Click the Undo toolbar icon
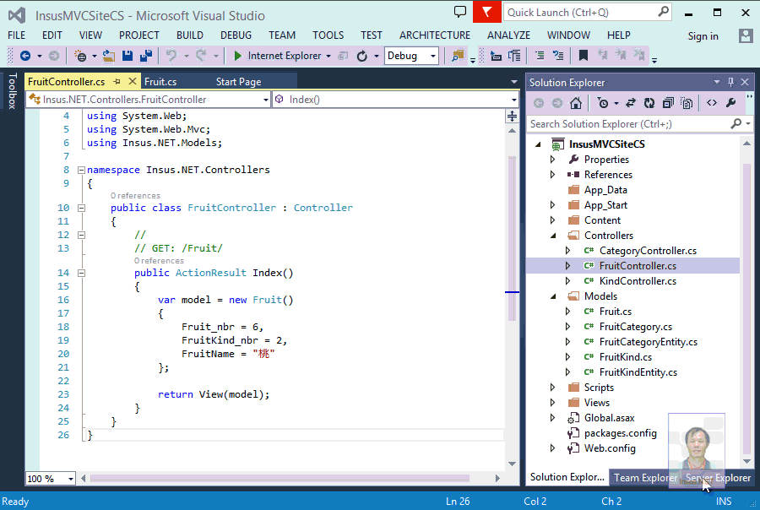Screen dimensions: 760x510 coord(171,57)
